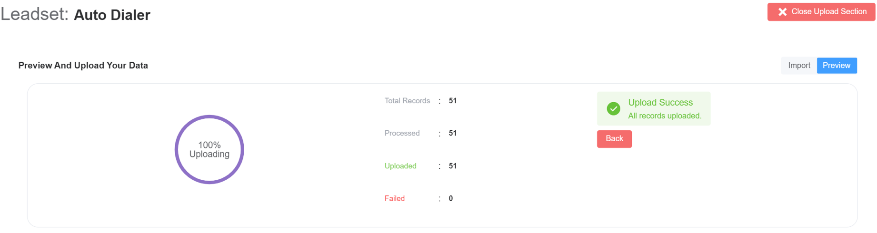This screenshot has width=877, height=233.
Task: Click the 'Preview And Upload Your Data' heading
Action: click(x=83, y=66)
